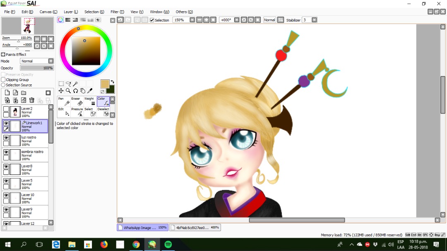Select the rectangular Selection tool
The image size is (447, 251).
pos(61,84)
